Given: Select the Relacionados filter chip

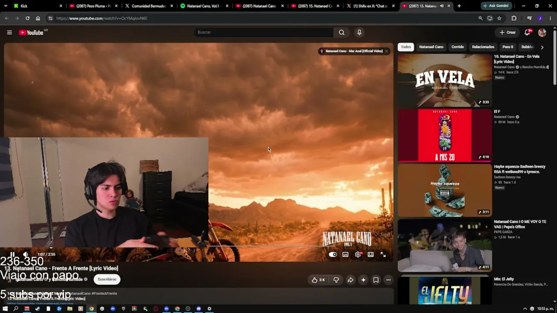Looking at the screenshot, I should click(483, 47).
